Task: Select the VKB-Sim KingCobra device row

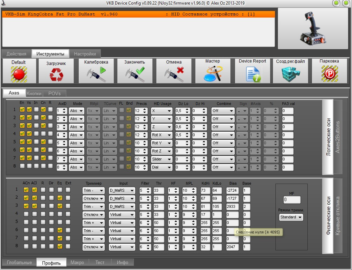Action: (138, 14)
